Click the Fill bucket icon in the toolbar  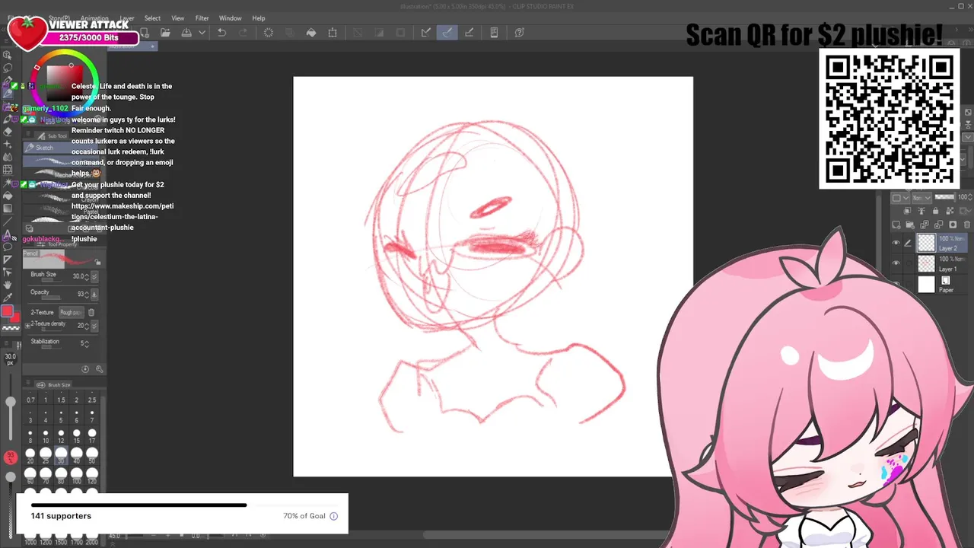click(x=311, y=33)
